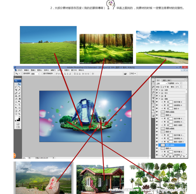Open the blend mode 正常 dropdown
The width and height of the screenshot is (196, 194).
click(x=162, y=83)
